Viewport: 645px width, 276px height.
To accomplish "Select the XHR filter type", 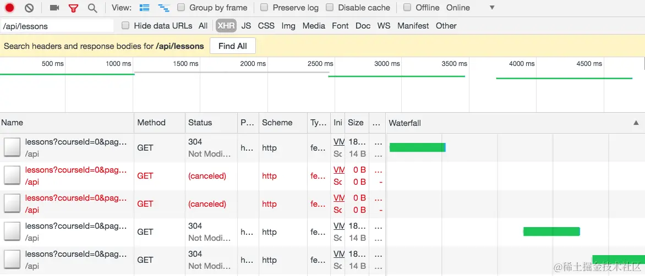I will tap(226, 25).
